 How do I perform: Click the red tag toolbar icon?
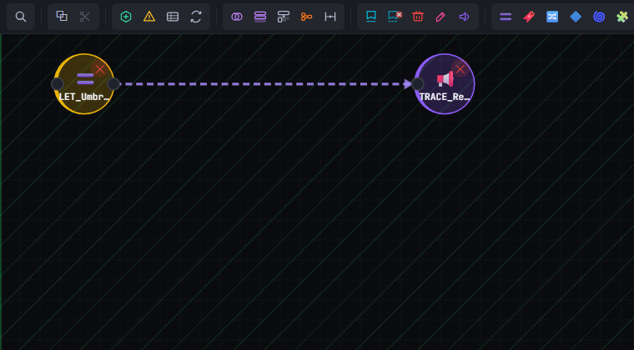pyautogui.click(x=529, y=17)
